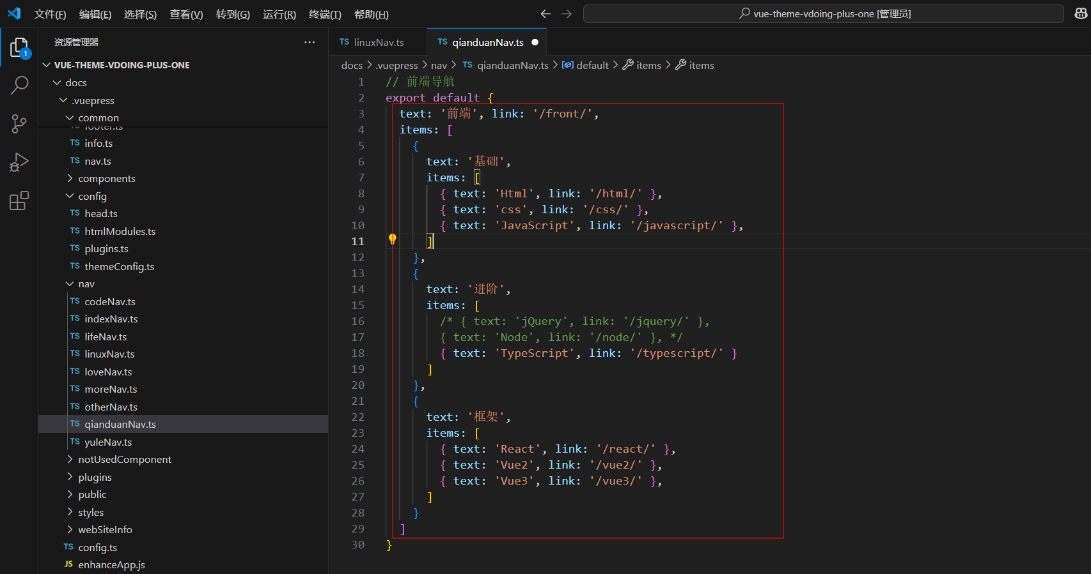Open the 编辑(E) menu

coord(95,14)
